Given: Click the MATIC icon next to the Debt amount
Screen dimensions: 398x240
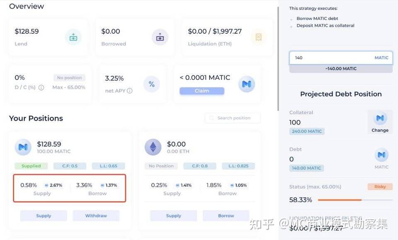Looking at the screenshot, I should (381, 155).
